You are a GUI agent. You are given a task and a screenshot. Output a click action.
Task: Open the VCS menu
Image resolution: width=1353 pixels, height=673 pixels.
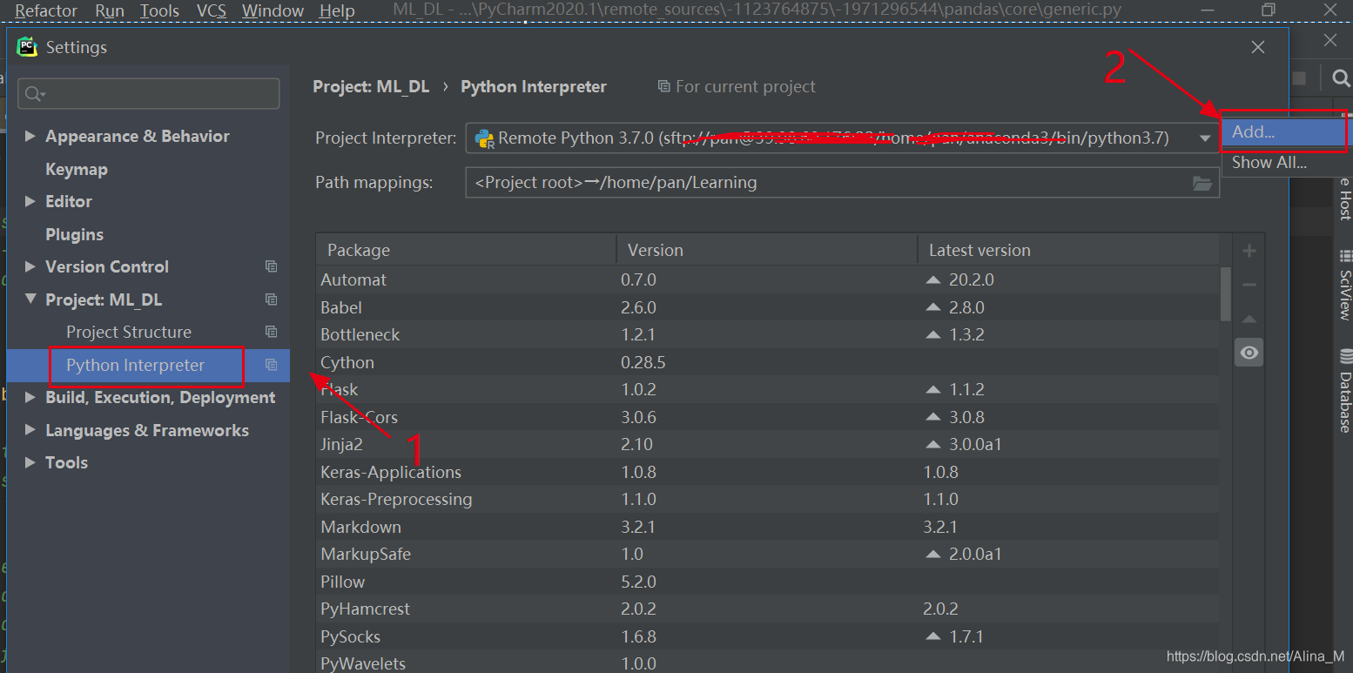(x=212, y=11)
